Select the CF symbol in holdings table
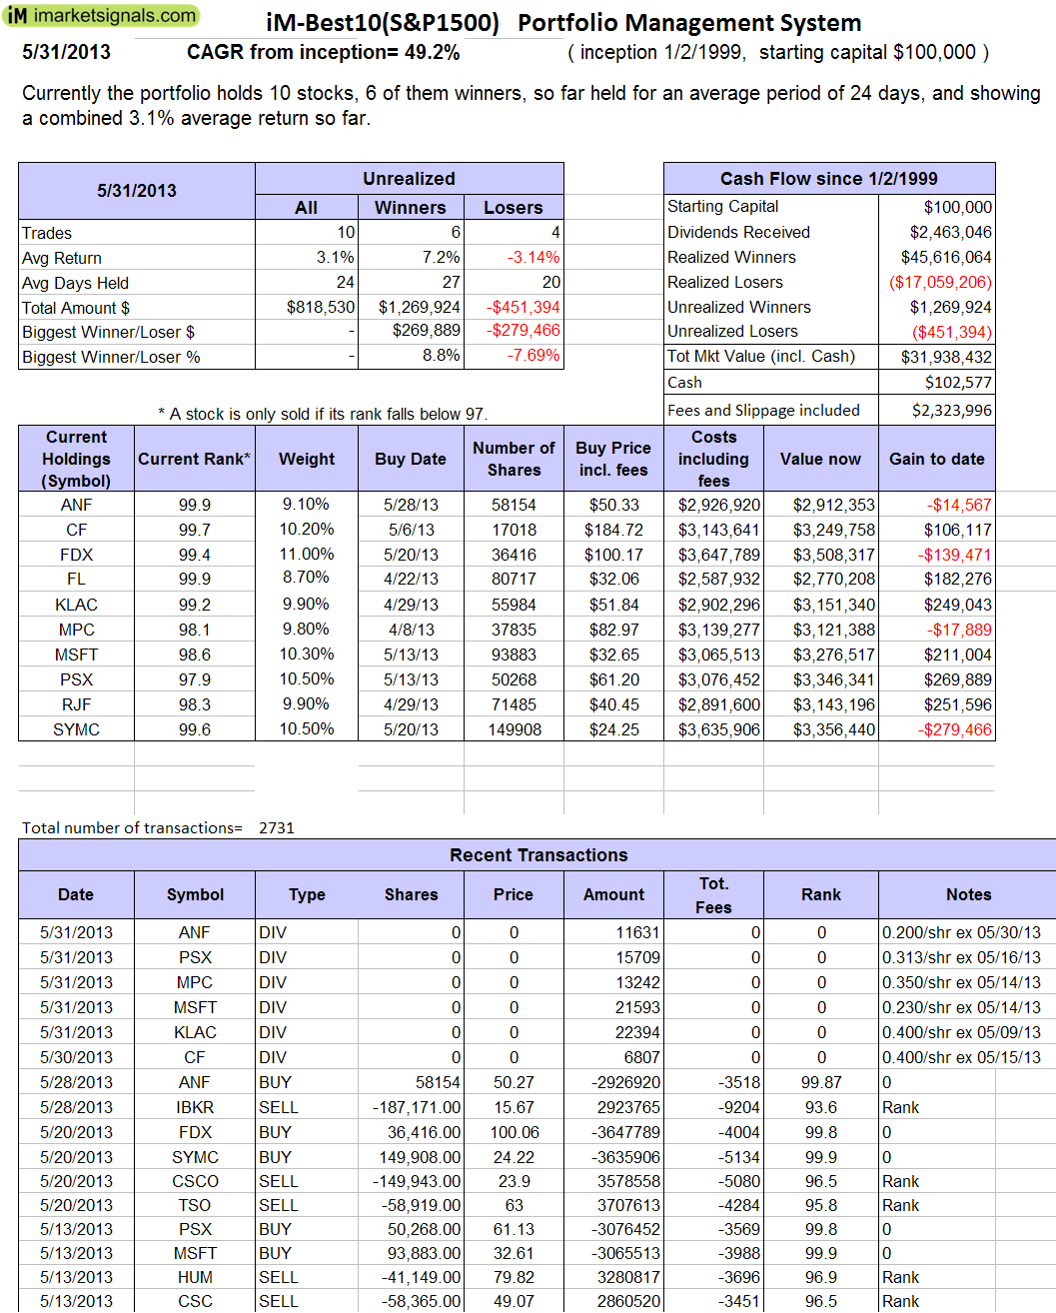Viewport: 1056px width, 1313px height. [77, 530]
